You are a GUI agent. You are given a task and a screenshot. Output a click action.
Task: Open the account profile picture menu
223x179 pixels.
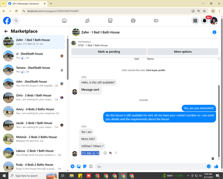214,21
